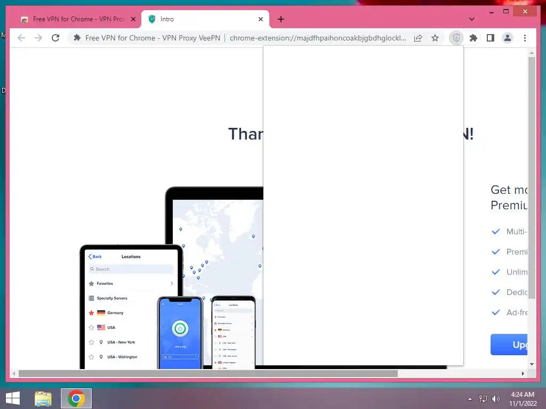Viewport: 546px width, 409px height.
Task: Open File Explorer from taskbar
Action: 43,398
